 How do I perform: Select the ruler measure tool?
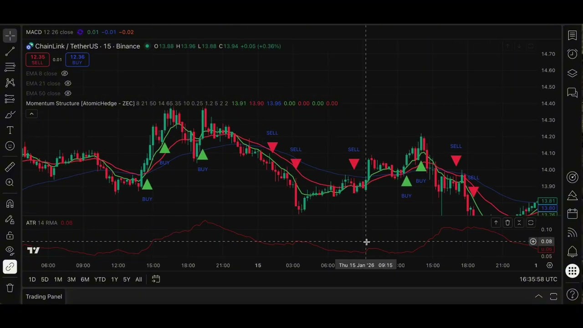pyautogui.click(x=10, y=167)
